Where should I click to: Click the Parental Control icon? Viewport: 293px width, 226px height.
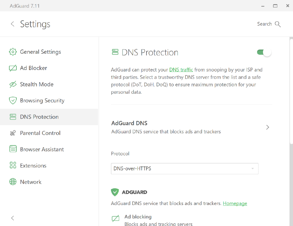point(13,133)
